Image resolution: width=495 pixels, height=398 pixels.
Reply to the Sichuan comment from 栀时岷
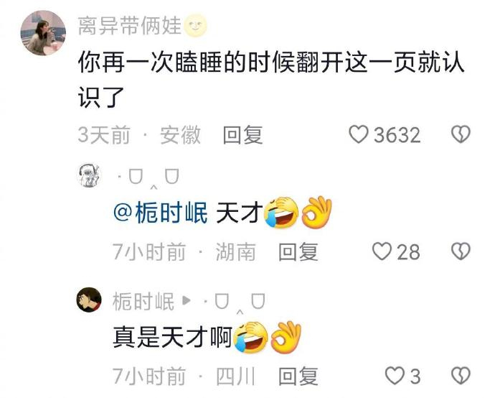point(298,376)
